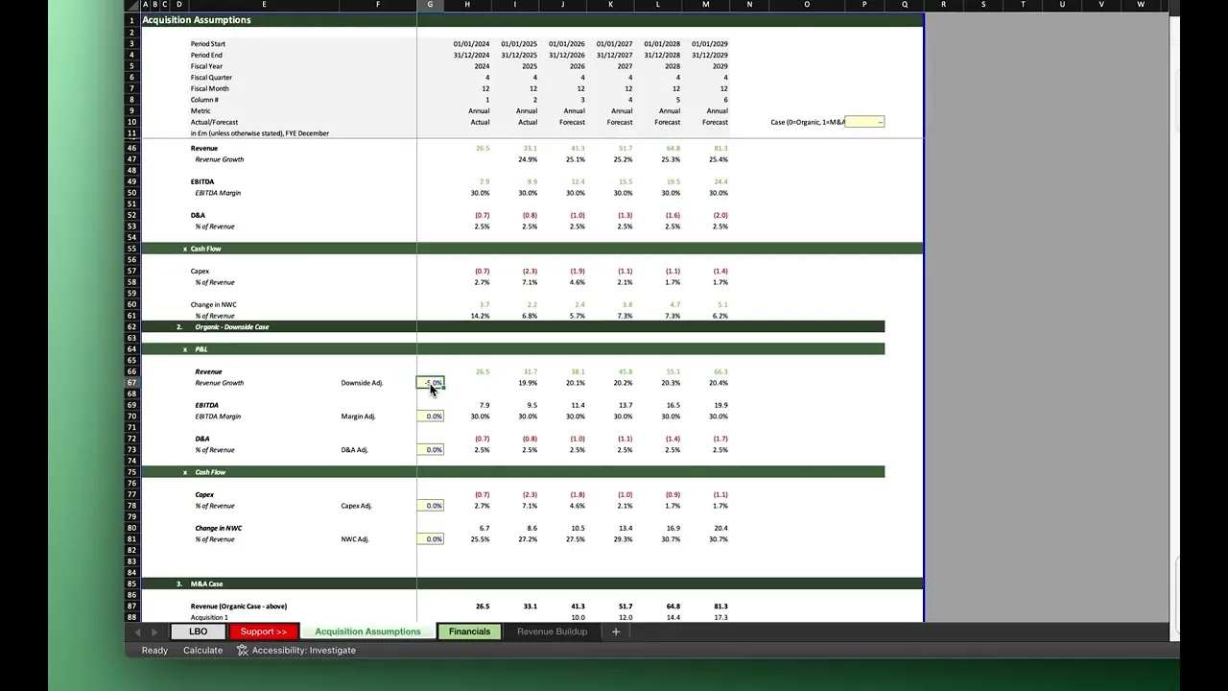Screen dimensions: 1228x691
Task: Click the 31/12/2029 Period End cell
Action: (x=709, y=56)
